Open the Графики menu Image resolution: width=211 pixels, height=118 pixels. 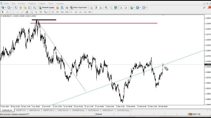32,4
